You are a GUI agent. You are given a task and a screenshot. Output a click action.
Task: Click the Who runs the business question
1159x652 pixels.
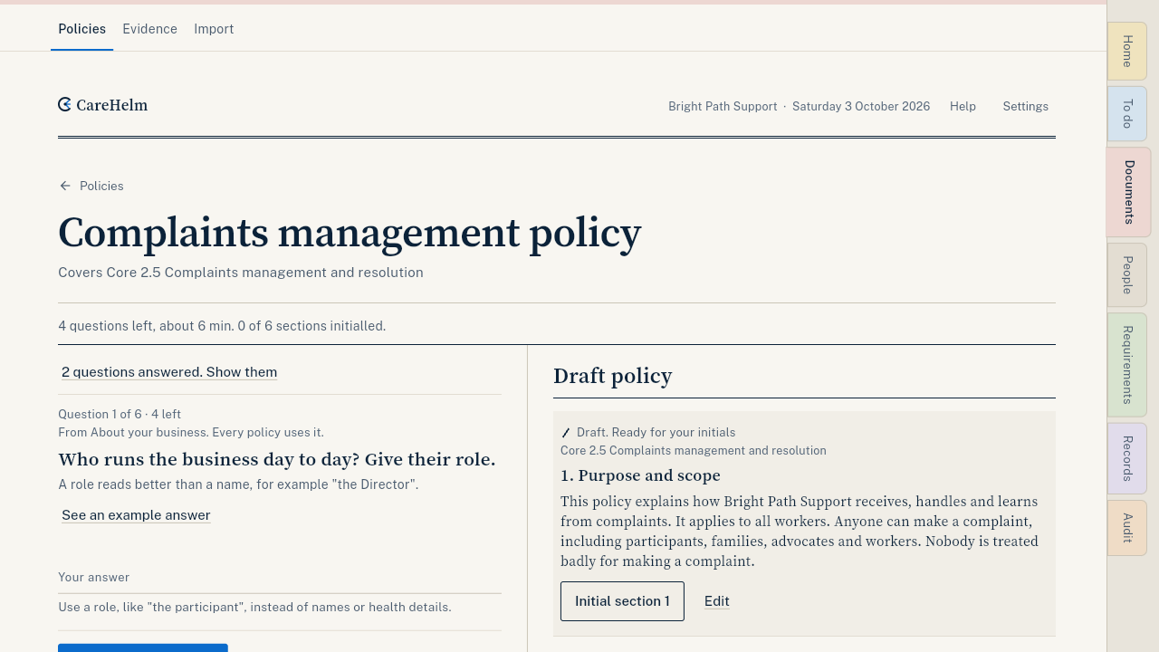[x=277, y=459]
